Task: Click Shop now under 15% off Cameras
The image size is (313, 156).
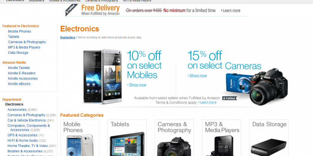Action: coord(198,76)
